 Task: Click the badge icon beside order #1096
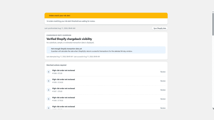(49, 99)
